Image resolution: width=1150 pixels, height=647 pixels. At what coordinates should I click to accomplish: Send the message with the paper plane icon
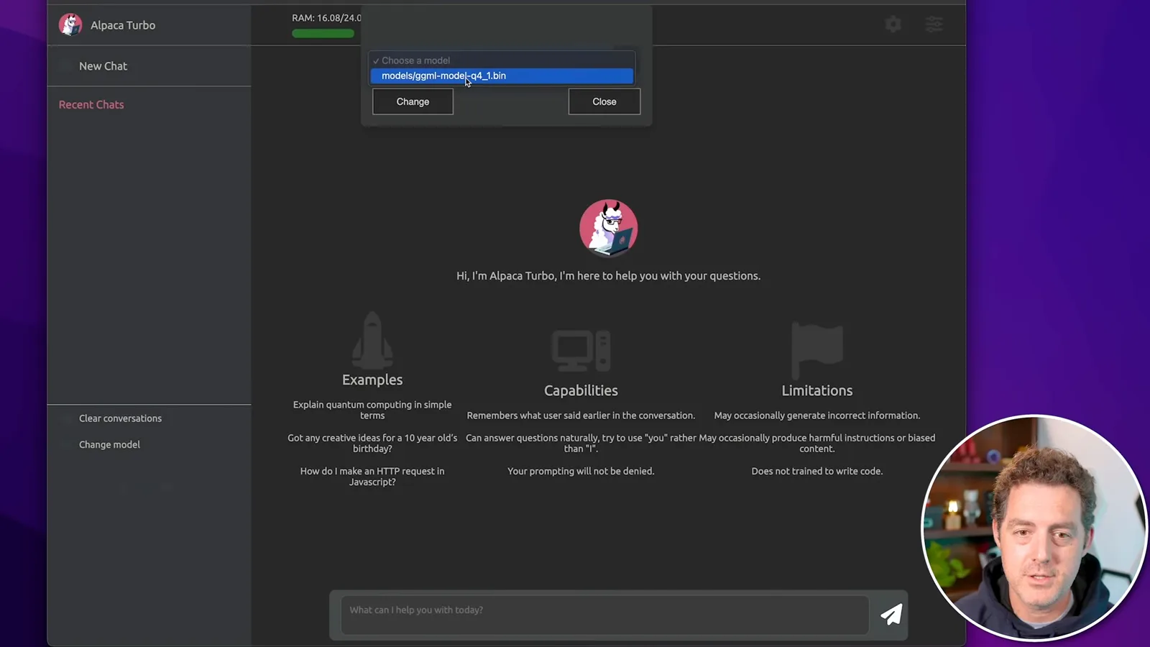tap(891, 615)
